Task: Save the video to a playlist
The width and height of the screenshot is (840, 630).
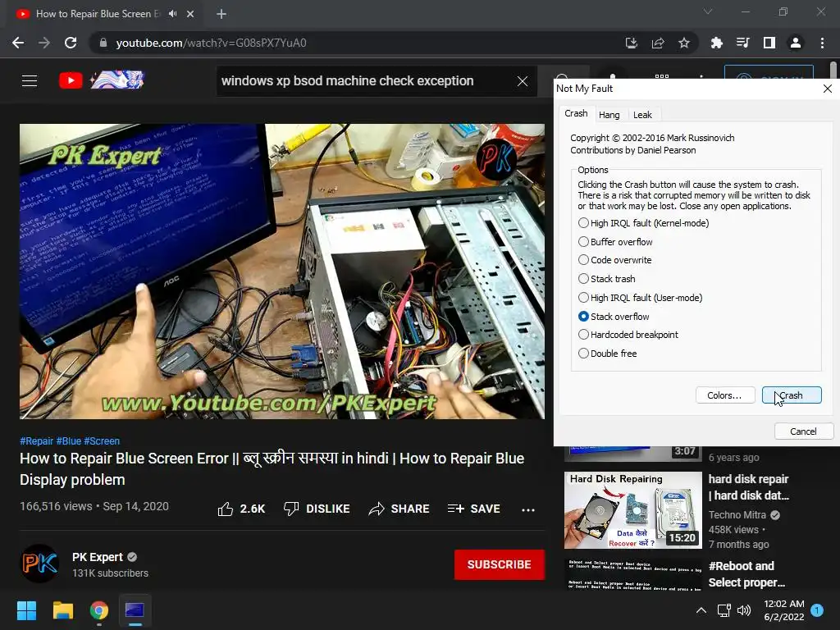Action: pyautogui.click(x=473, y=509)
